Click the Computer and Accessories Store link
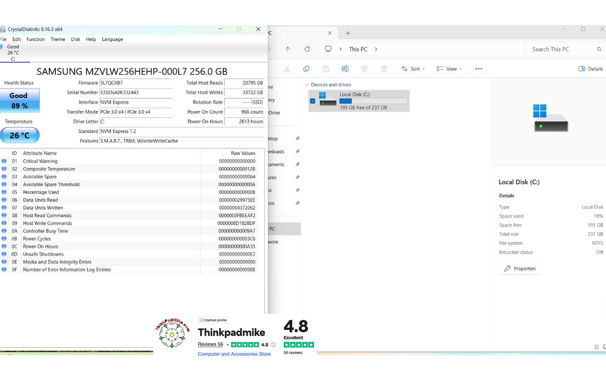 tap(234, 354)
